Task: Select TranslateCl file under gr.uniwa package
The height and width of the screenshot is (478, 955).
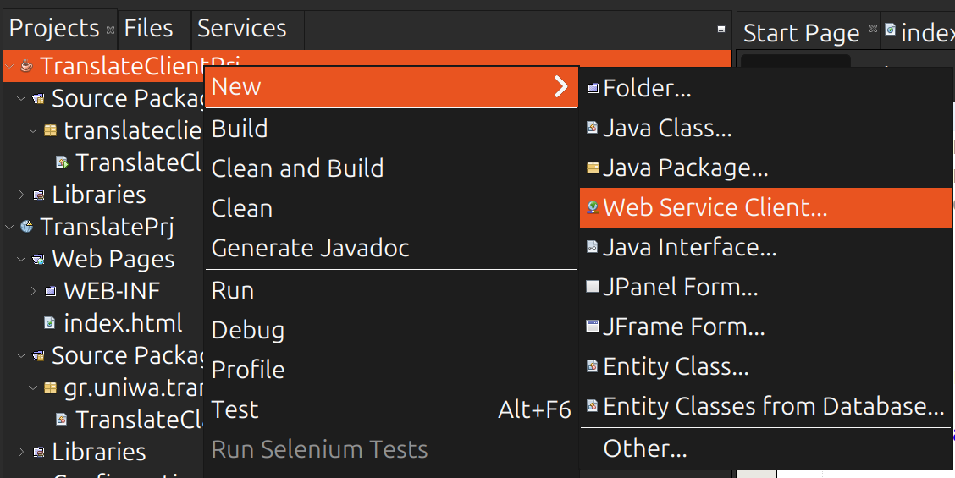Action: pyautogui.click(x=139, y=420)
